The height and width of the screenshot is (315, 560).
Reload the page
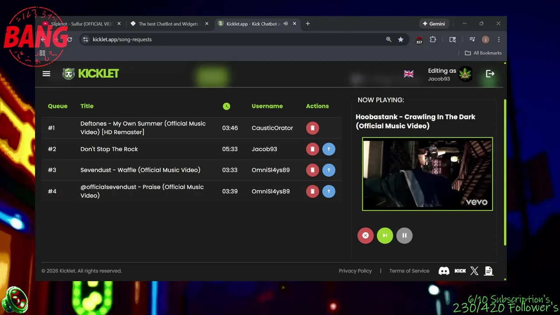pyautogui.click(x=69, y=39)
